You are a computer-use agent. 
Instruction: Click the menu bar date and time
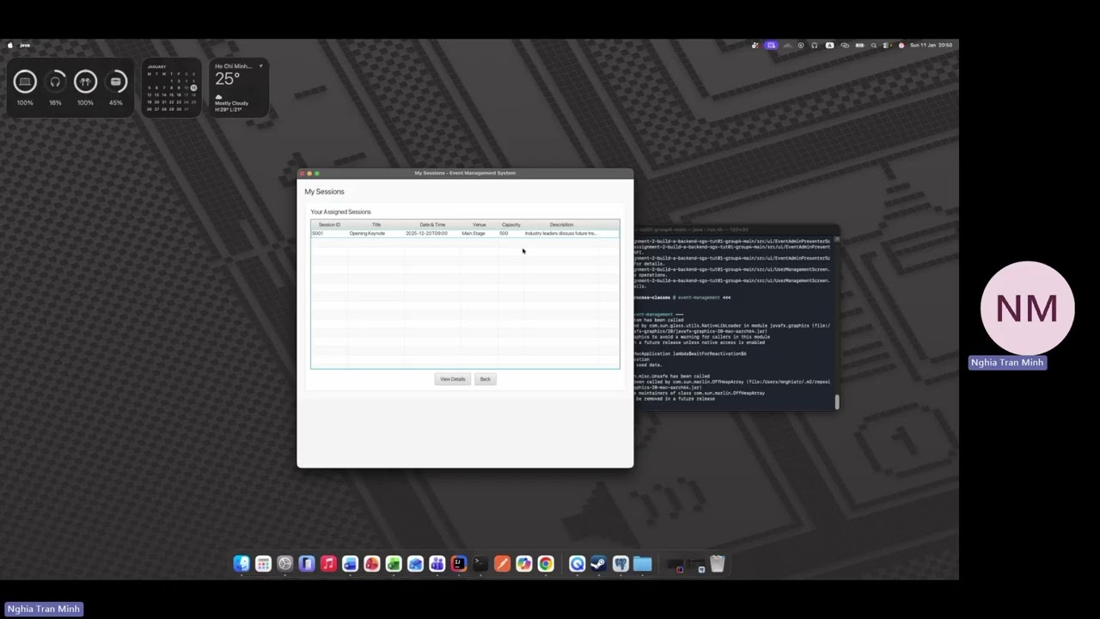pos(932,45)
